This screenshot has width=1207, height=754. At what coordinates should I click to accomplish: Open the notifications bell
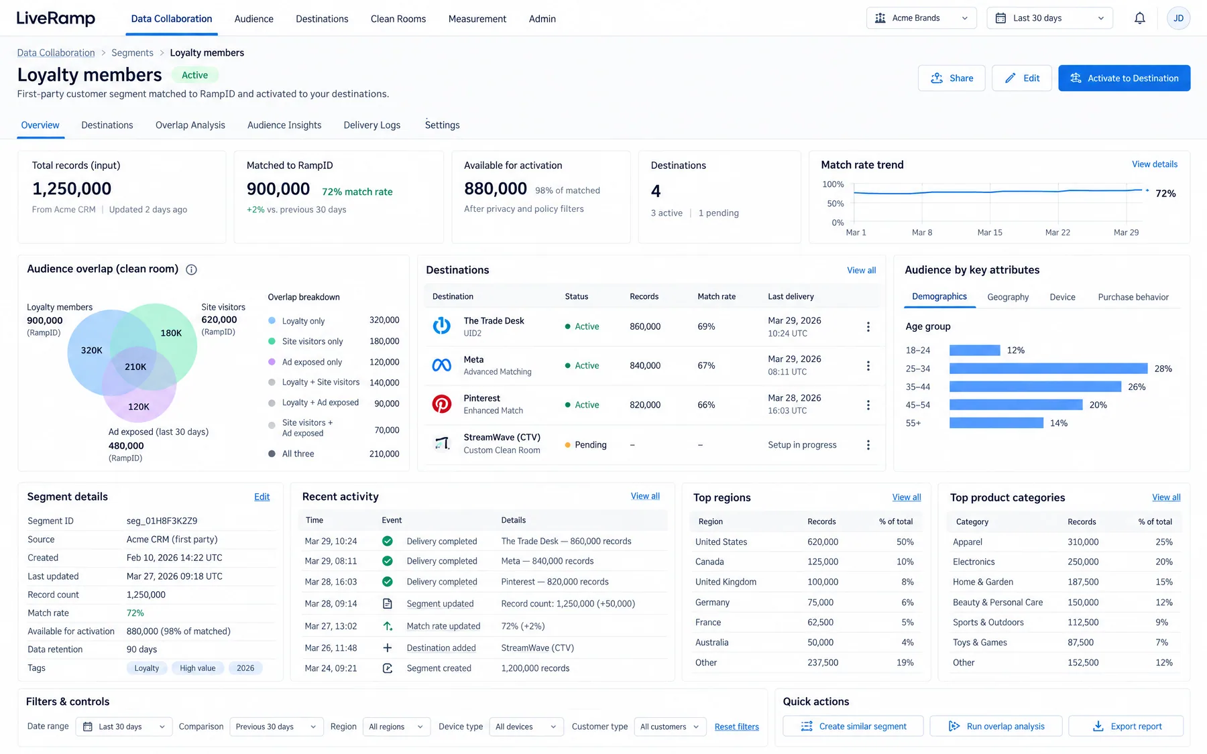coord(1139,18)
